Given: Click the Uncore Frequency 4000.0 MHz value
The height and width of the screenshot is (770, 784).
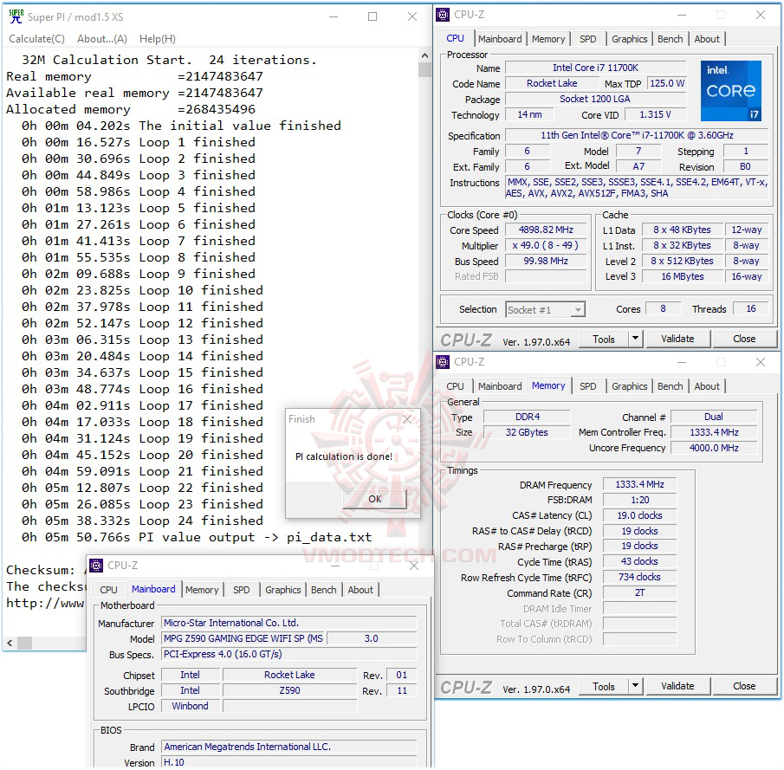Looking at the screenshot, I should point(714,448).
